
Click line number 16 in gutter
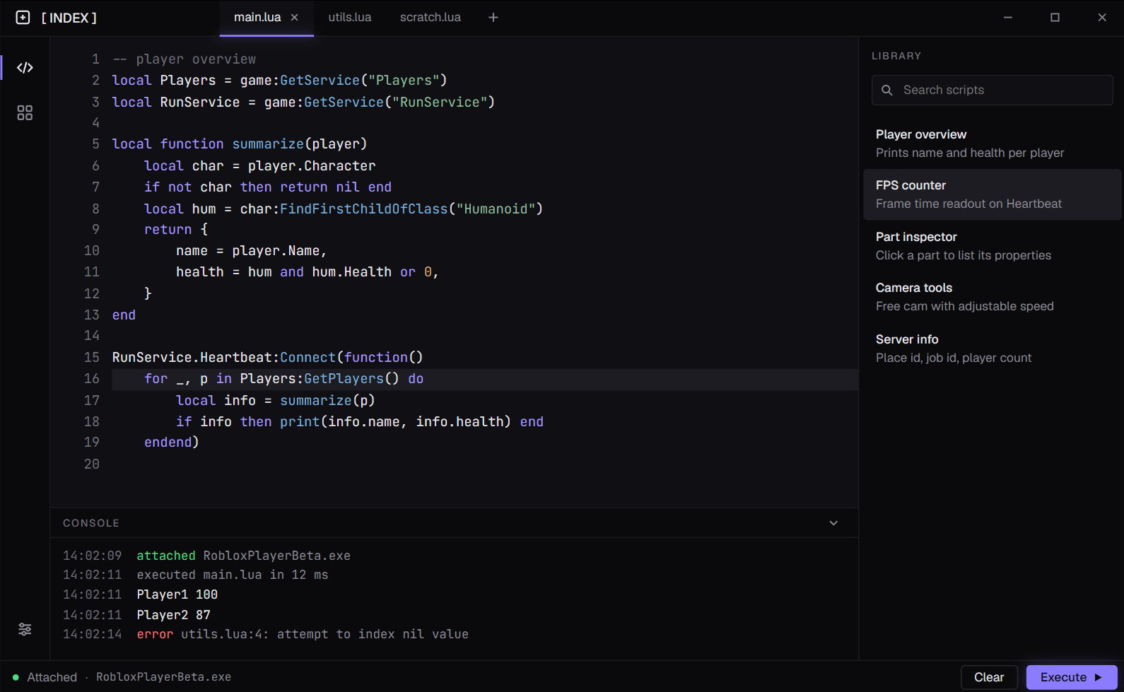[x=92, y=379]
